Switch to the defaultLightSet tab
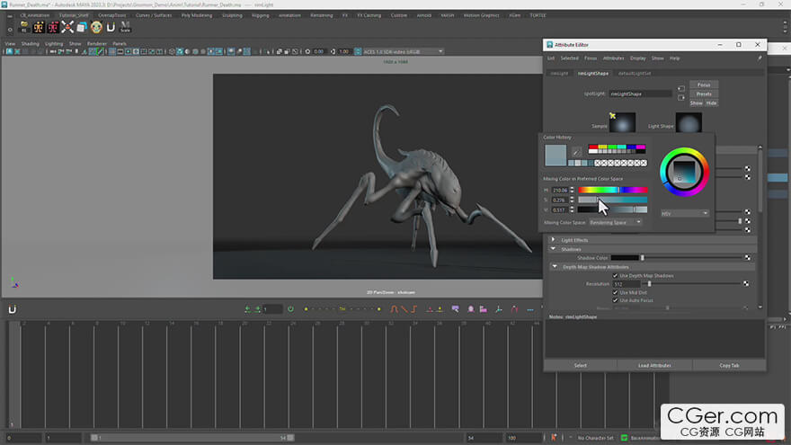The width and height of the screenshot is (791, 445). coord(635,73)
